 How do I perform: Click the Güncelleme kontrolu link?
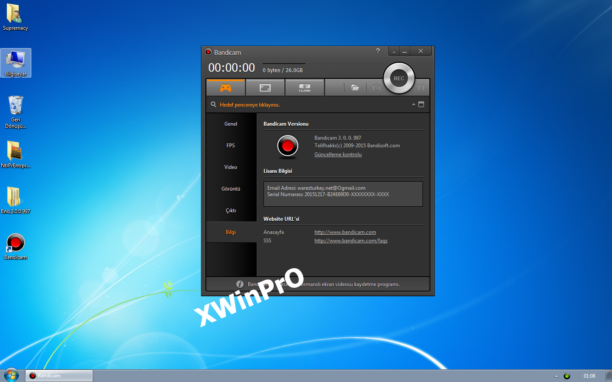[x=338, y=154]
